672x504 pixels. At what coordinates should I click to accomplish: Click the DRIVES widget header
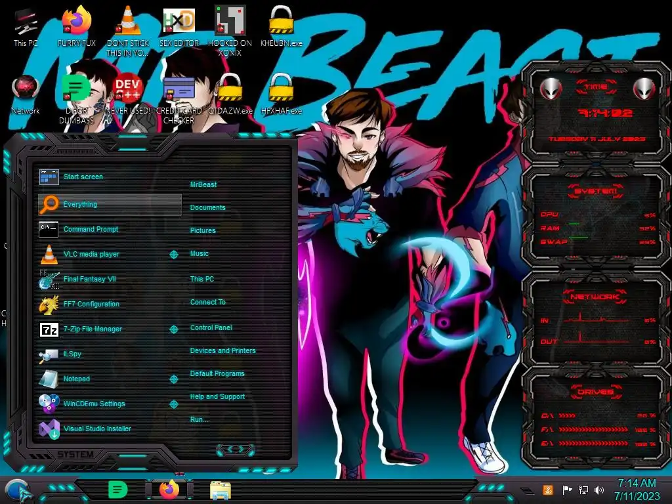596,392
